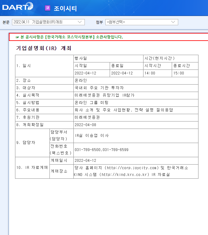208x235 pixels.
Task: Click the 첨부 label beside the dropdown
Action: coord(100,22)
